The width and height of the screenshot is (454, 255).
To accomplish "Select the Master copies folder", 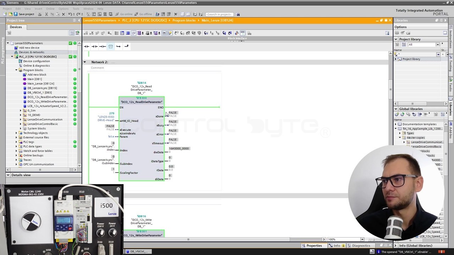I will coord(415,138).
